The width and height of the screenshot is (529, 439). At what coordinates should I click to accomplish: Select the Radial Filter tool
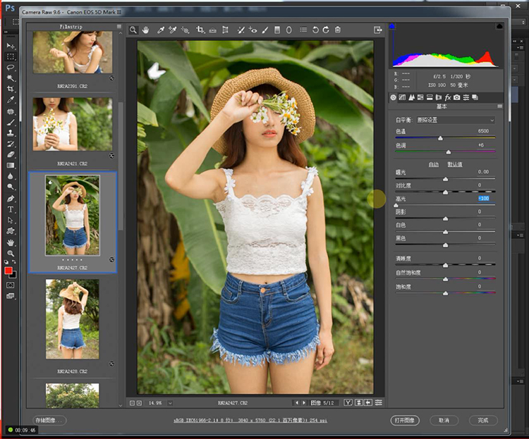coord(288,30)
